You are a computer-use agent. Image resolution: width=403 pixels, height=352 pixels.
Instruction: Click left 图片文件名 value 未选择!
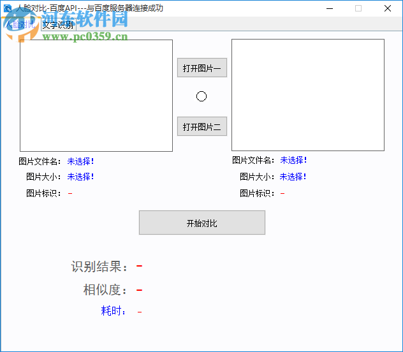(x=80, y=161)
